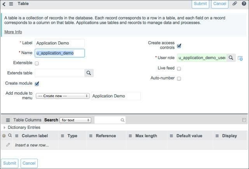This screenshot has width=249, height=169.
Task: Click the bottom Submit button
Action: (10, 163)
